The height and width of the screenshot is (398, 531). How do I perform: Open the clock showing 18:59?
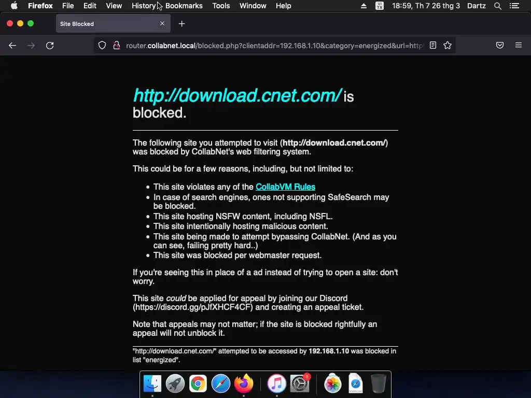coord(426,6)
